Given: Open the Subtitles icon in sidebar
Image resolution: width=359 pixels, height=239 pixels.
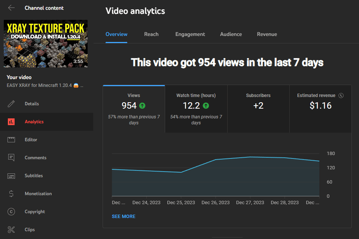Looking at the screenshot, I should click(11, 176).
